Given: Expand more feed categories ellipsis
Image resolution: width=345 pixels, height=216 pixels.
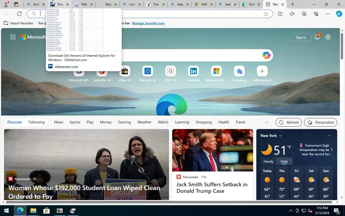Looking at the screenshot, I should tap(267, 122).
